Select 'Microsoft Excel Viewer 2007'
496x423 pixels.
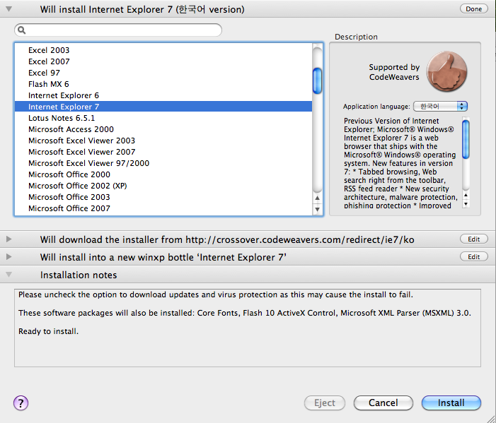click(x=163, y=152)
